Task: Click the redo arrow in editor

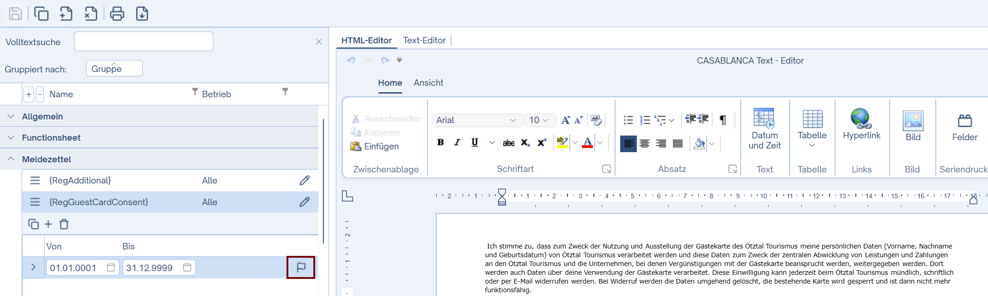Action: (x=384, y=60)
